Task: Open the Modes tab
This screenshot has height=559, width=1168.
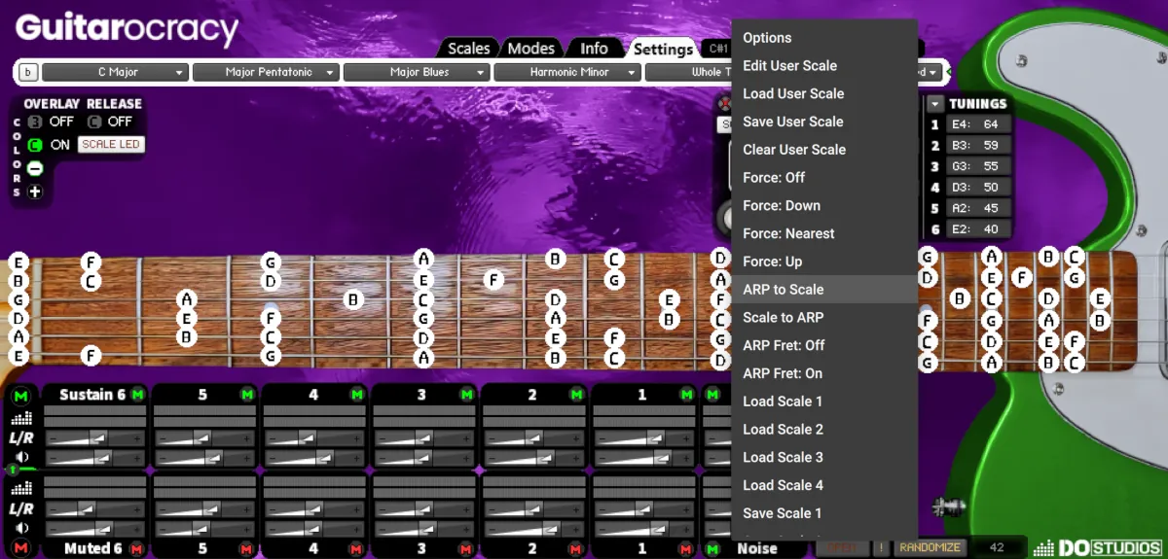Action: pyautogui.click(x=531, y=48)
